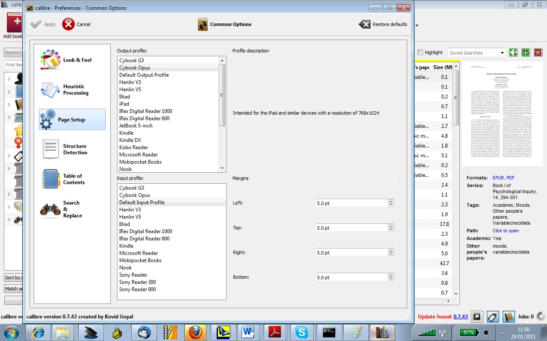The width and height of the screenshot is (547, 341).
Task: Open Microsoft Word from the taskbar
Action: click(247, 332)
